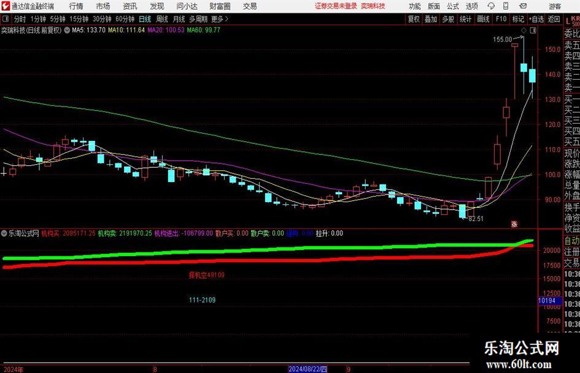Click the 通达信 app logo icon
This screenshot has width=580, height=373.
click(x=6, y=6)
